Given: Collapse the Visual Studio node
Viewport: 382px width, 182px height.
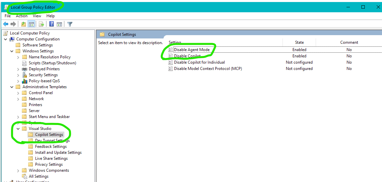Looking at the screenshot, I should [18, 129].
